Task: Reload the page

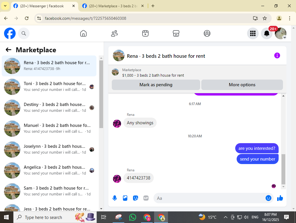Action: tap(27, 18)
